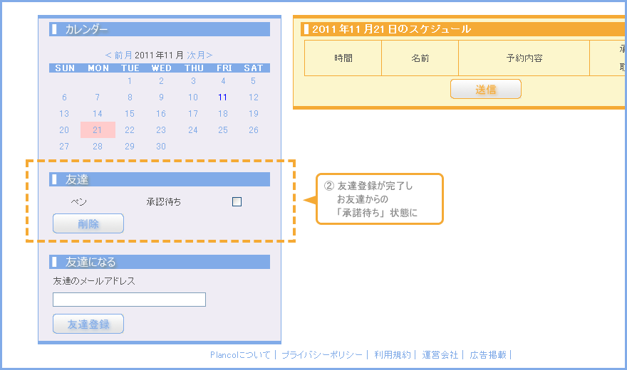The height and width of the screenshot is (370, 627).
Task: Open the 運営会社 footer link
Action: 440,354
